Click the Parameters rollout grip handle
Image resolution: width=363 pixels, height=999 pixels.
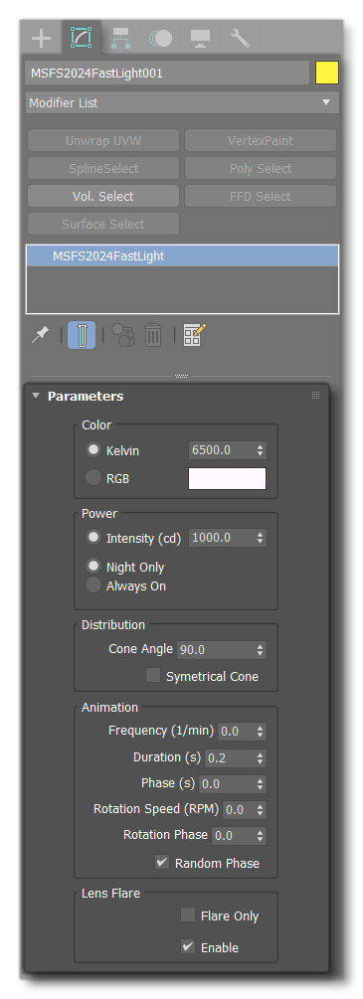coord(315,396)
